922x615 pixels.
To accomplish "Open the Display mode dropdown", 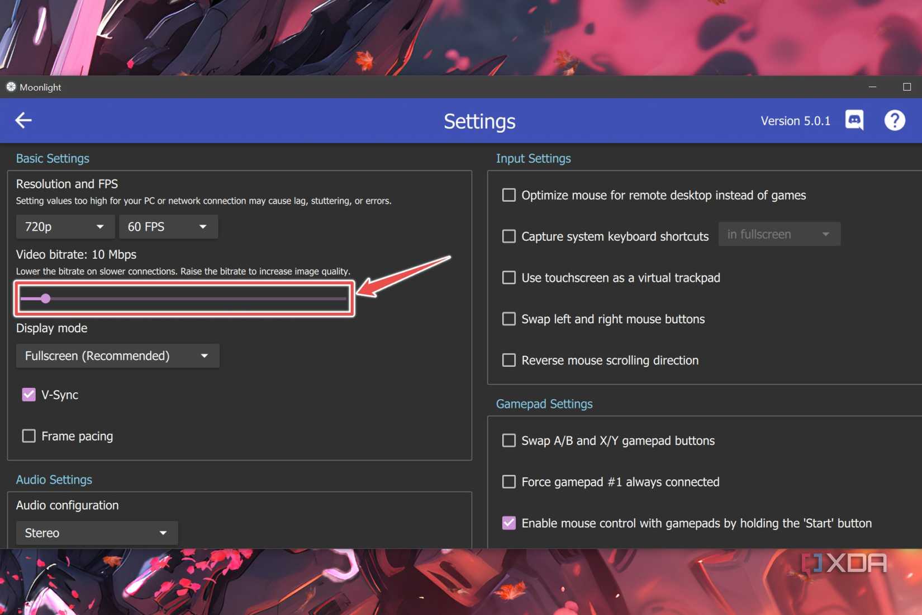I will click(117, 356).
